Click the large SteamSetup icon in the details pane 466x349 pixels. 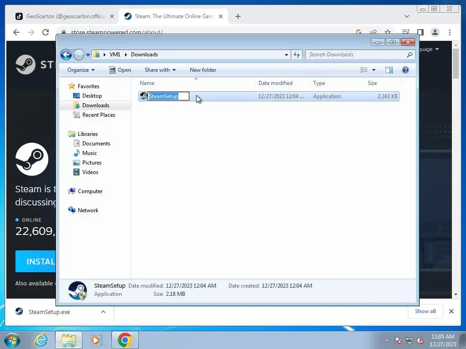pyautogui.click(x=77, y=290)
